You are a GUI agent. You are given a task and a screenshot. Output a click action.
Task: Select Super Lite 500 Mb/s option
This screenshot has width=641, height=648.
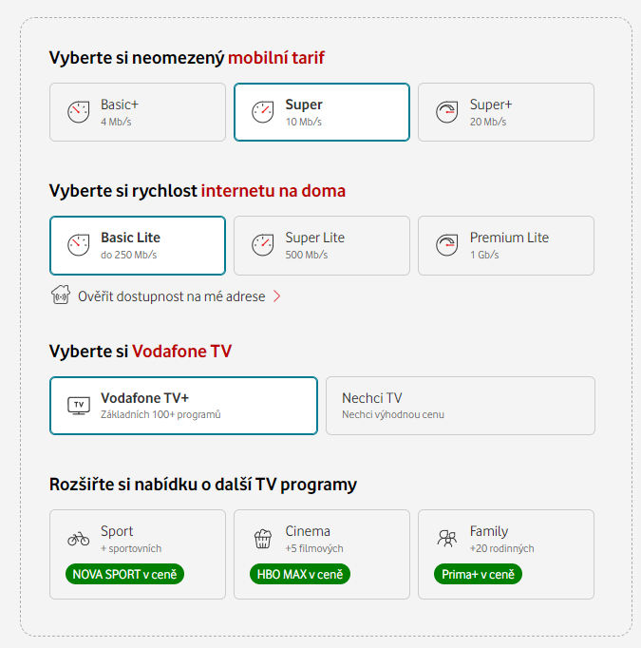322,245
